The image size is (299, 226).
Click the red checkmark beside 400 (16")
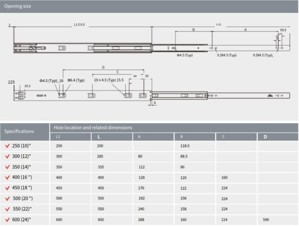tap(7, 177)
